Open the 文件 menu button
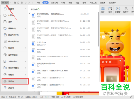Viewport: 134px width, 99px height. click(5, 3)
